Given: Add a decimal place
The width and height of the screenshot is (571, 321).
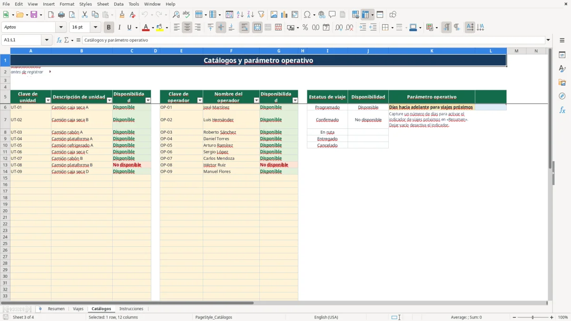Looking at the screenshot, I should tap(339, 28).
